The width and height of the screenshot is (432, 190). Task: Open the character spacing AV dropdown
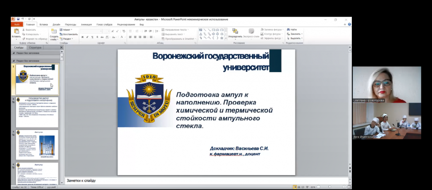[108, 37]
